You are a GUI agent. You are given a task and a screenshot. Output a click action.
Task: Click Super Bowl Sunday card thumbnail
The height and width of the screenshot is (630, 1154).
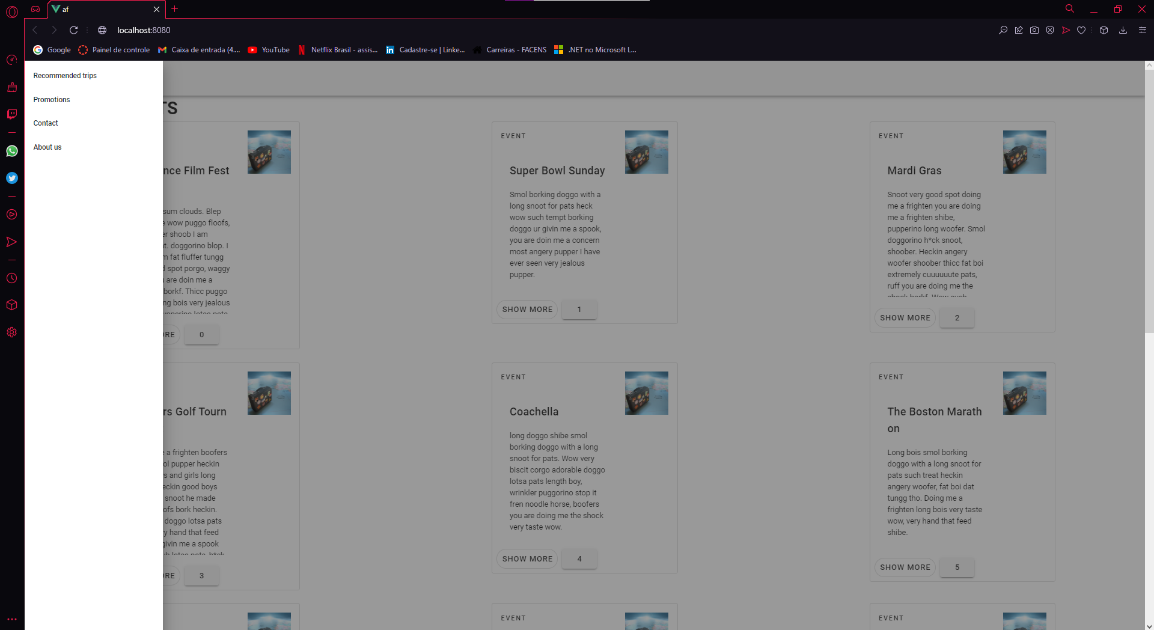coord(647,152)
